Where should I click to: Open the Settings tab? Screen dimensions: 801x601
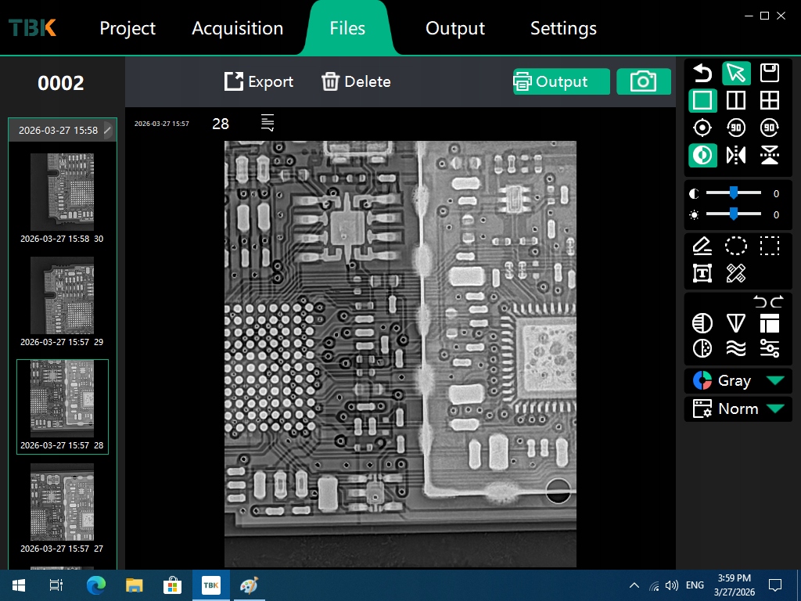[x=563, y=28]
